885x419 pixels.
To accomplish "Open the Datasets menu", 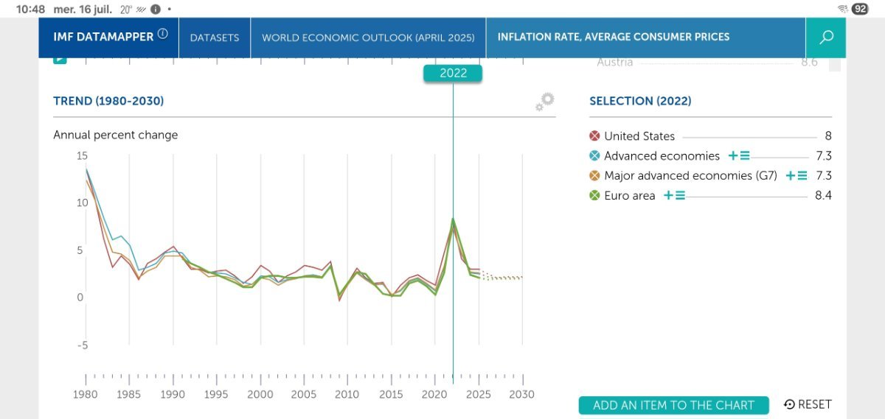I will pos(215,38).
